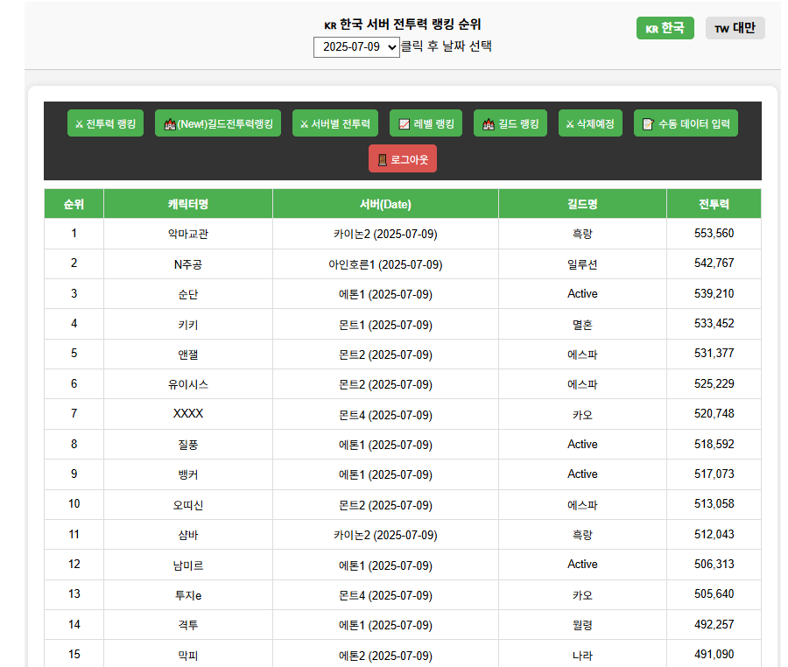788x667 pixels.
Task: Click the 전투력 column header
Action: pyautogui.click(x=714, y=204)
